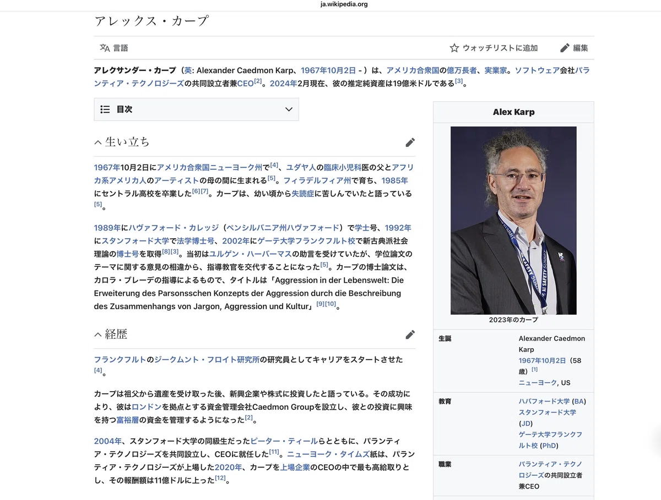Follow the BA link in infobox
Viewport: 661px width, 500px height.
pos(579,402)
